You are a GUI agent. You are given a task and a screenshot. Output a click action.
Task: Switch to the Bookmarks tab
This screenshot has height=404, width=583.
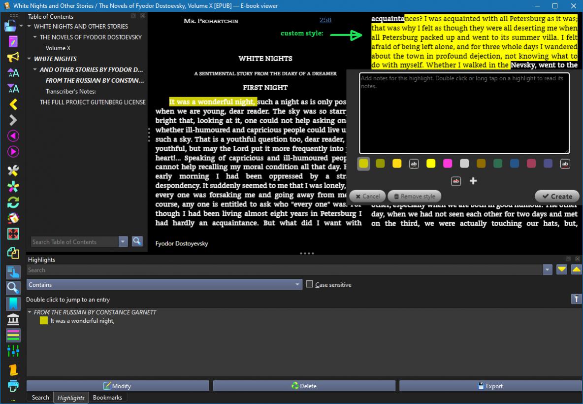[x=107, y=397]
